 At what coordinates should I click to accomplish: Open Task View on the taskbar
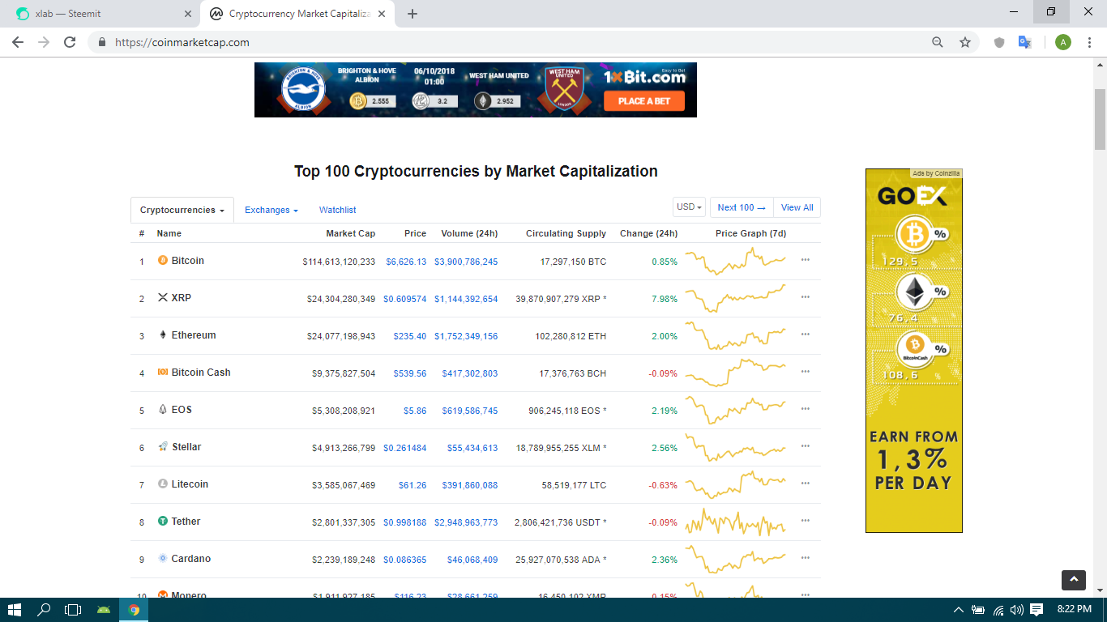[x=73, y=610]
